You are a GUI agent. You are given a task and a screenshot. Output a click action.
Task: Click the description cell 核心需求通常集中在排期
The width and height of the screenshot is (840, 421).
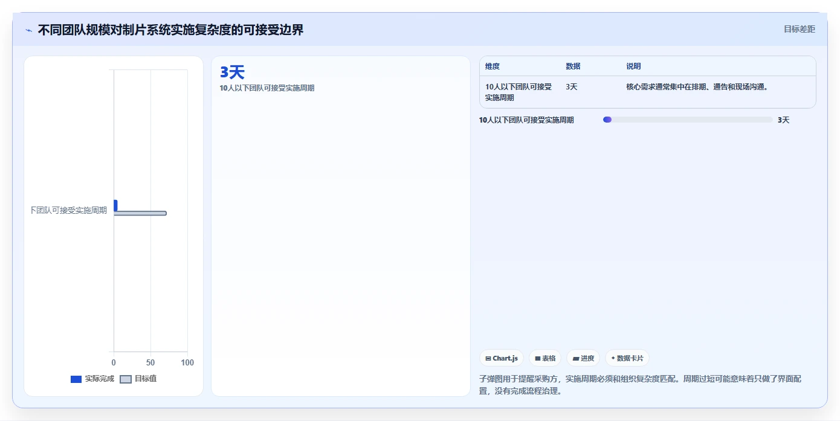pyautogui.click(x=697, y=87)
